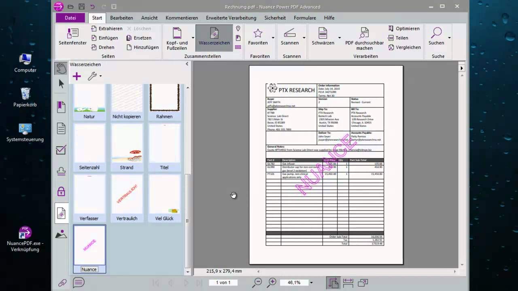Viewport: 518px width, 291px height.
Task: Select the Strand watermark thumbnail
Action: pos(127,147)
